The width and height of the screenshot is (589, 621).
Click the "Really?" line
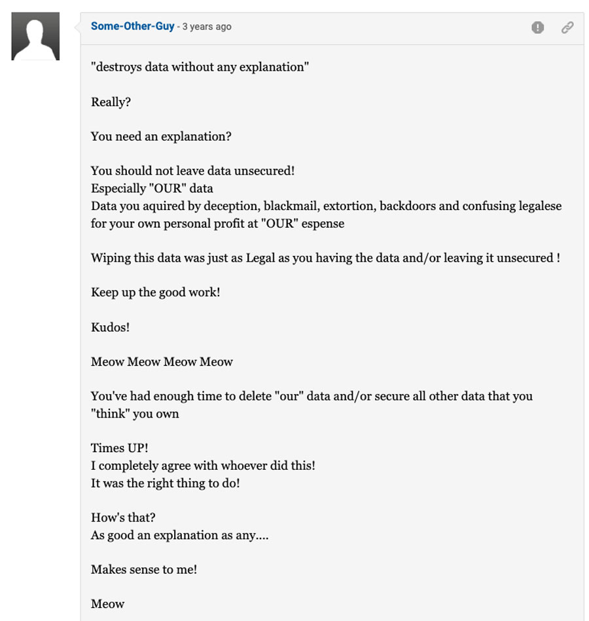coord(111,102)
